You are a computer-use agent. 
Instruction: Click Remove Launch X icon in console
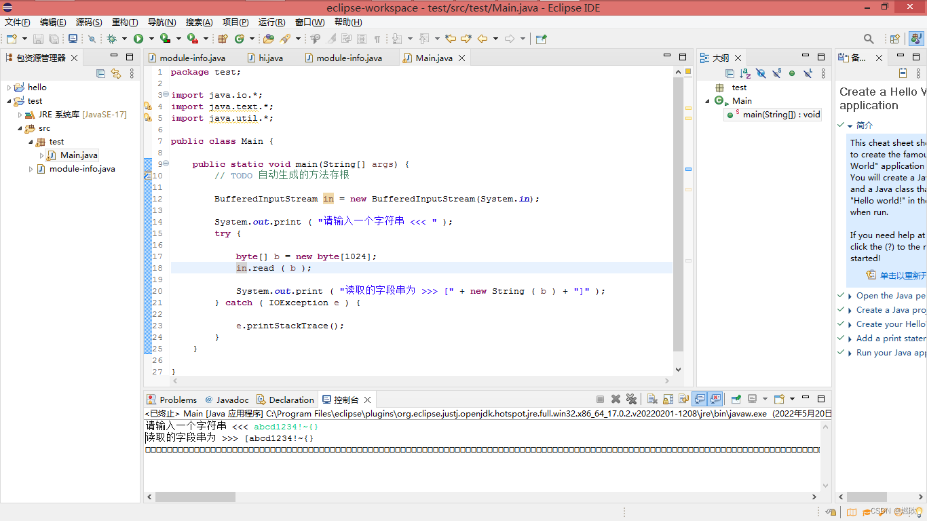tap(616, 399)
